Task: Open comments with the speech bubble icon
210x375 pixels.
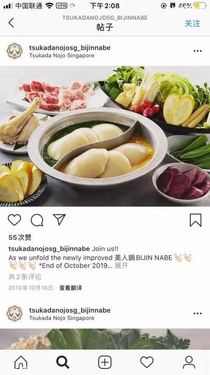Action: (x=37, y=220)
